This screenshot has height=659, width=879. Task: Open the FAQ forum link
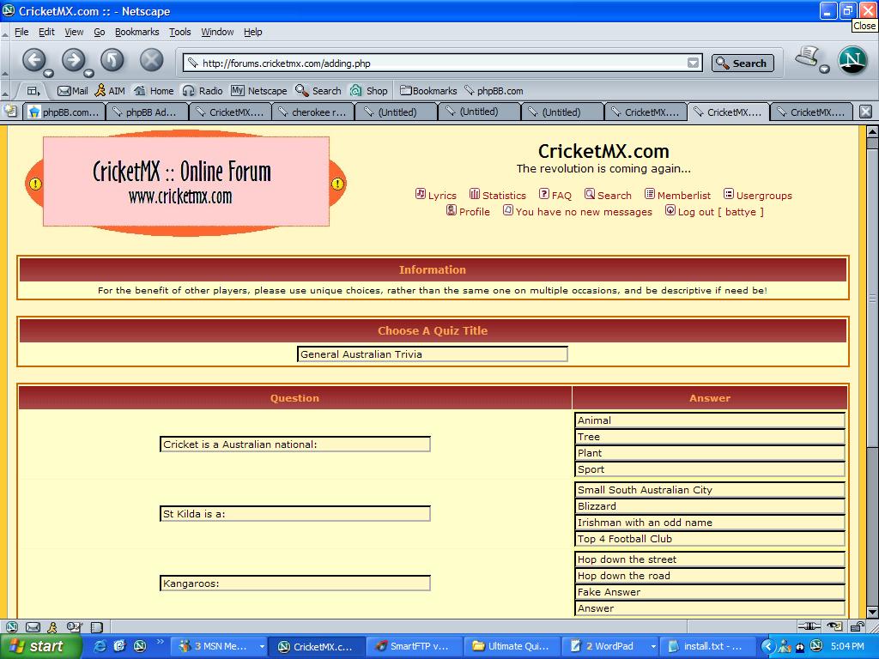click(555, 195)
